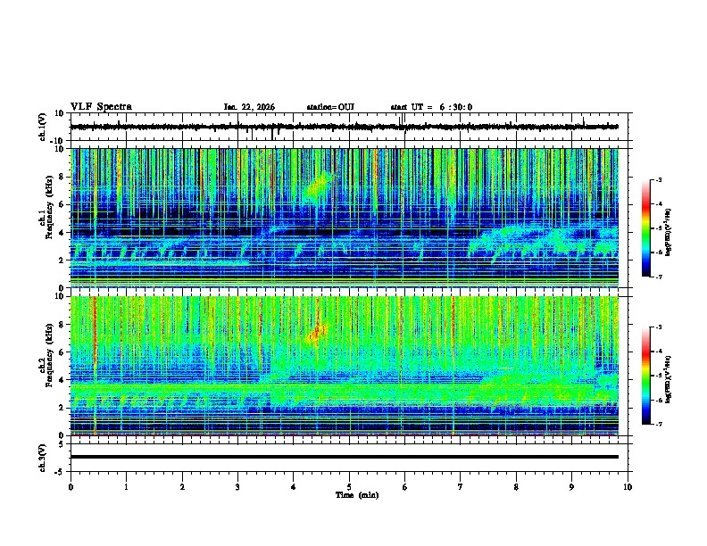The width and height of the screenshot is (707, 546).
Task: Click the time axis tick label "8"
Action: 516,487
